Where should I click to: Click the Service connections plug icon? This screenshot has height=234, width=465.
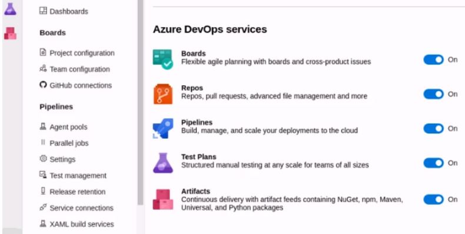coord(44,208)
